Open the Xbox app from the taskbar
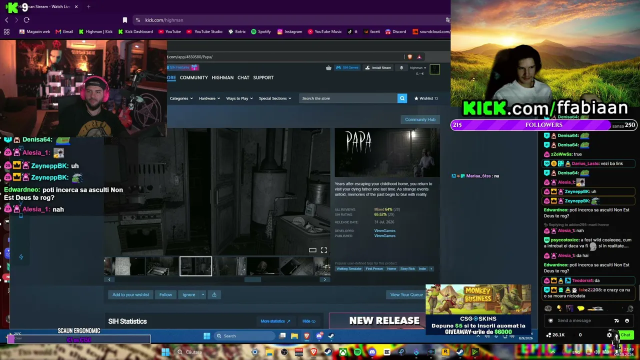This screenshot has width=640, height=360. [x=343, y=352]
